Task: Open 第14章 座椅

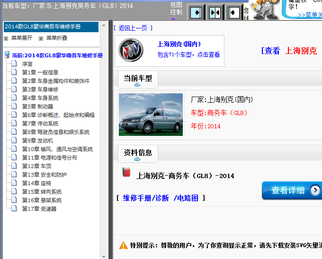Action: click(x=37, y=183)
